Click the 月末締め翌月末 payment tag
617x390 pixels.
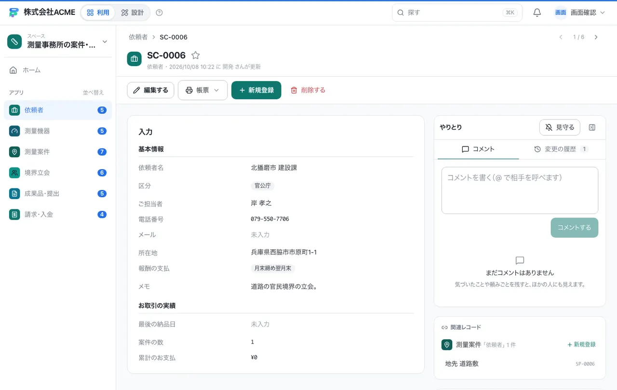coord(273,268)
